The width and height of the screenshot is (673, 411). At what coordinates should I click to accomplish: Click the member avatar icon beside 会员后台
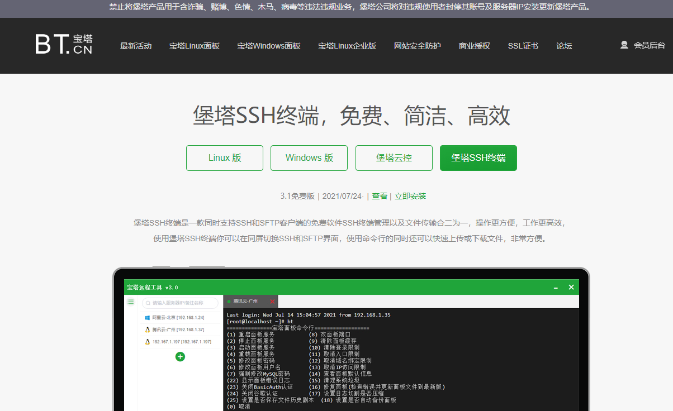click(624, 45)
